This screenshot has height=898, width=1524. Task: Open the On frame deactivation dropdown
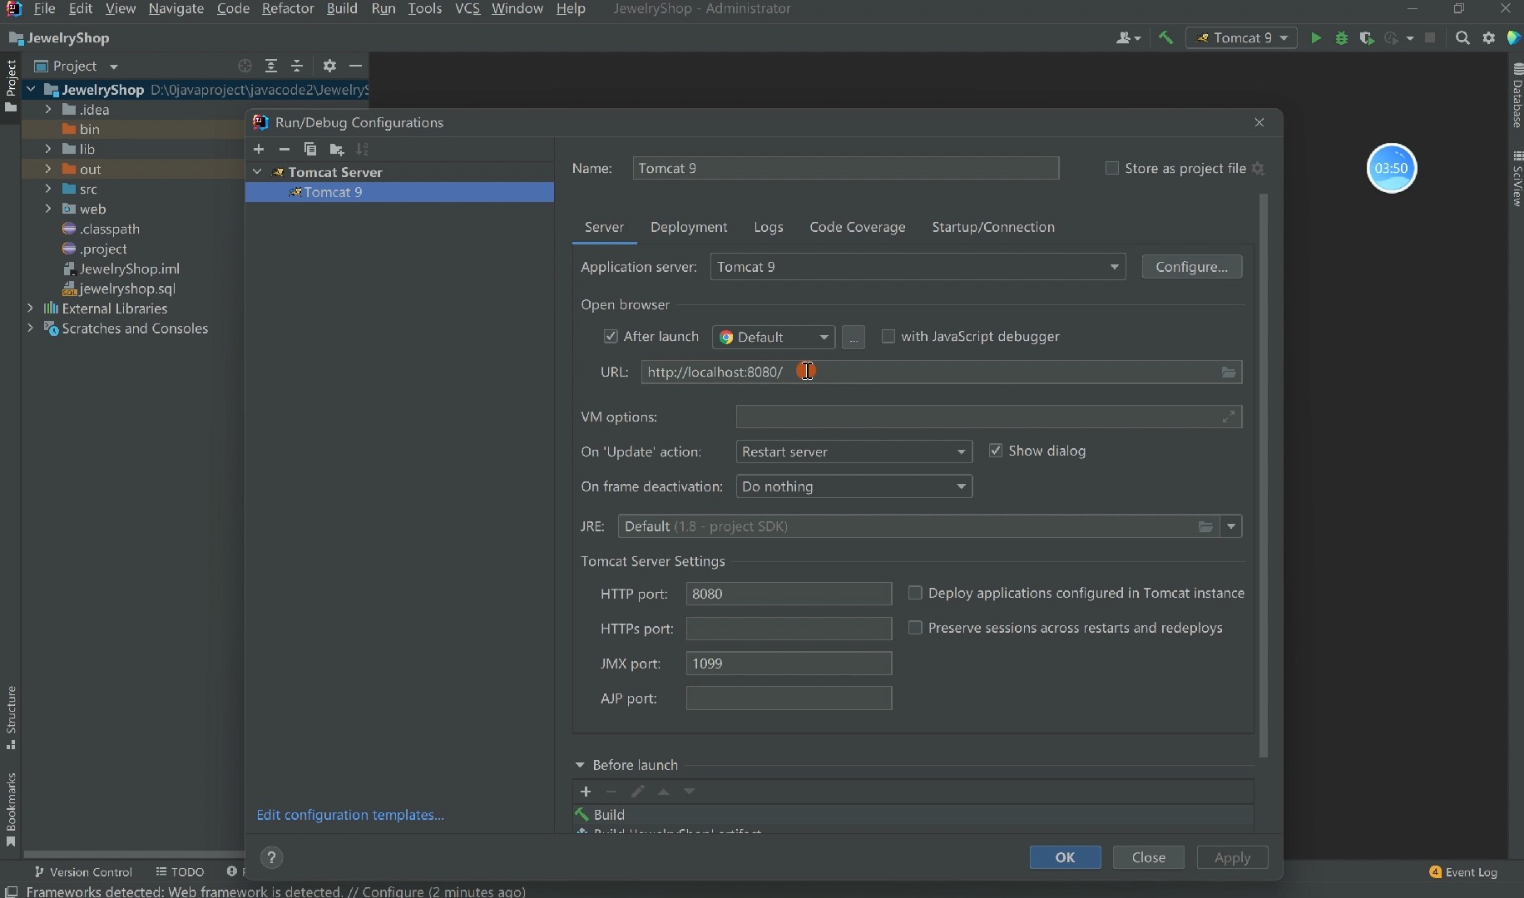pos(854,486)
